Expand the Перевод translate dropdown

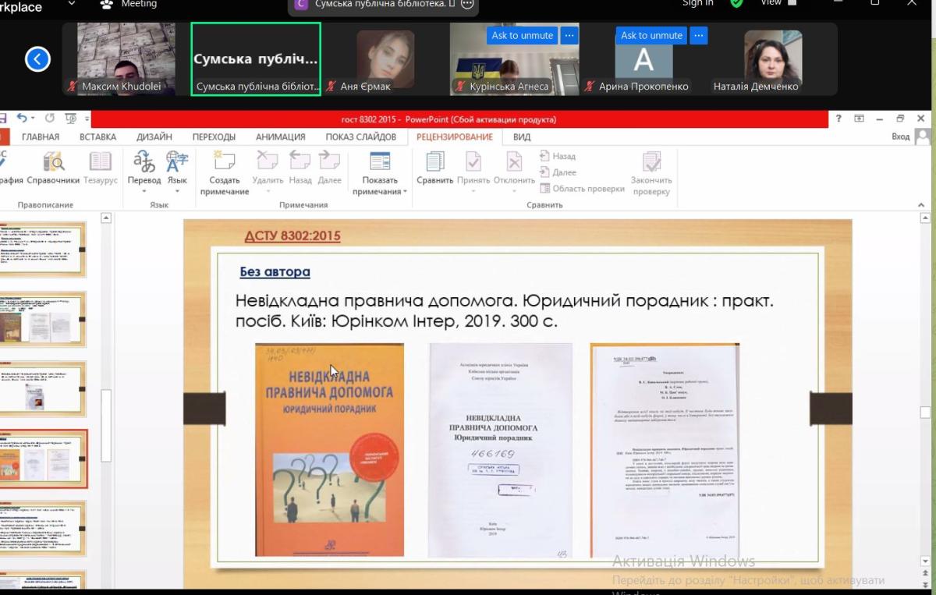point(144,191)
